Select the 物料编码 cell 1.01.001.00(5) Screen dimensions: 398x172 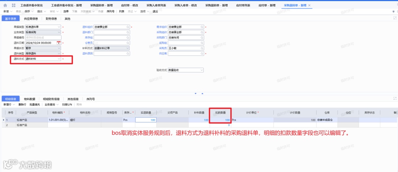tap(58, 120)
